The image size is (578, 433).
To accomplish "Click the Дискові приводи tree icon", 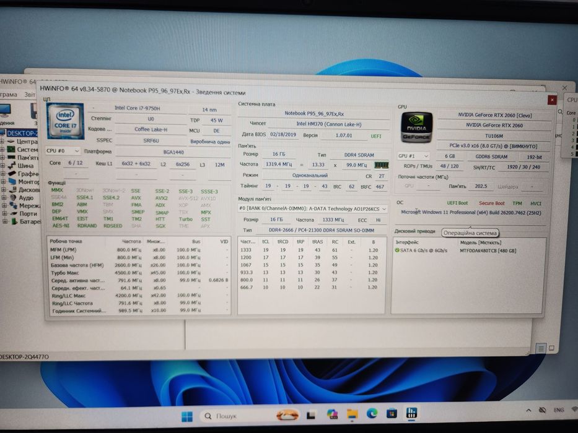I will pyautogui.click(x=12, y=190).
